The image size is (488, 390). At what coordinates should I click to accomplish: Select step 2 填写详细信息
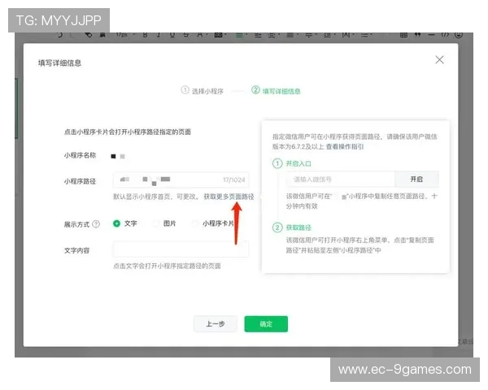(276, 91)
